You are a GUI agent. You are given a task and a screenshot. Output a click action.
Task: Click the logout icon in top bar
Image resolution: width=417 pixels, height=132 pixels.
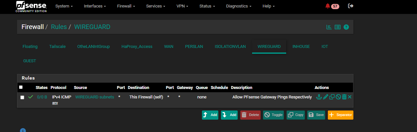(x=351, y=6)
